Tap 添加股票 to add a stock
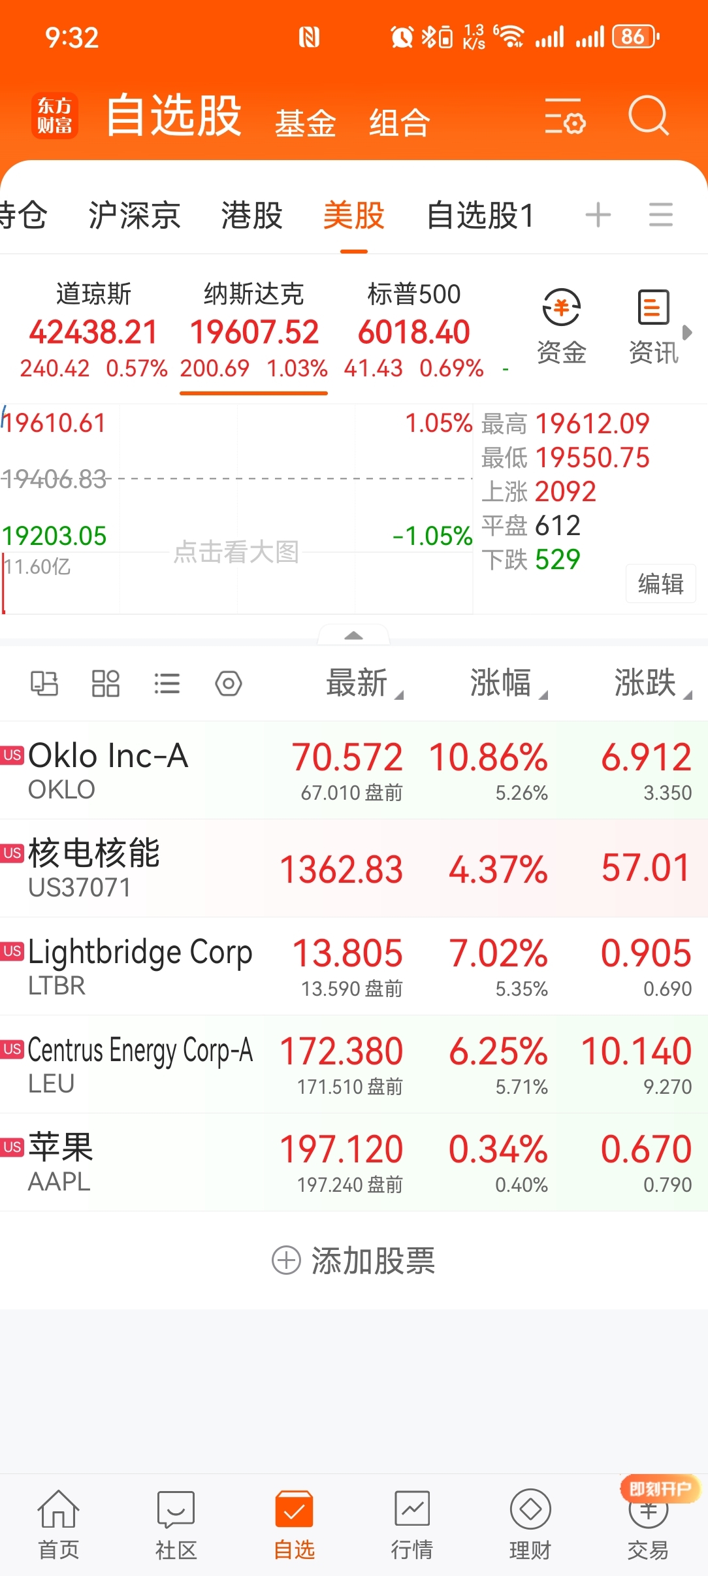Viewport: 708px width, 1576px height. pos(353,1260)
